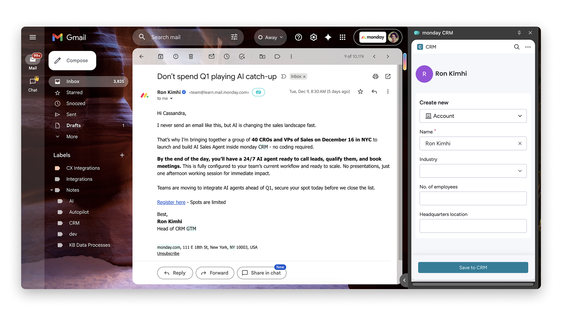Click the Forward button
Image resolution: width=562 pixels, height=316 pixels.
point(215,273)
